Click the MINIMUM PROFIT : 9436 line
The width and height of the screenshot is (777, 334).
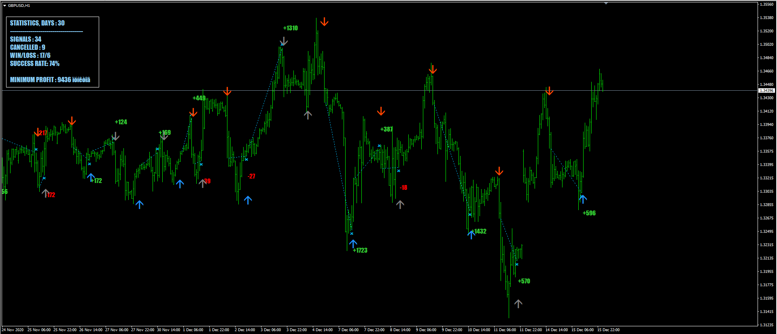50,80
